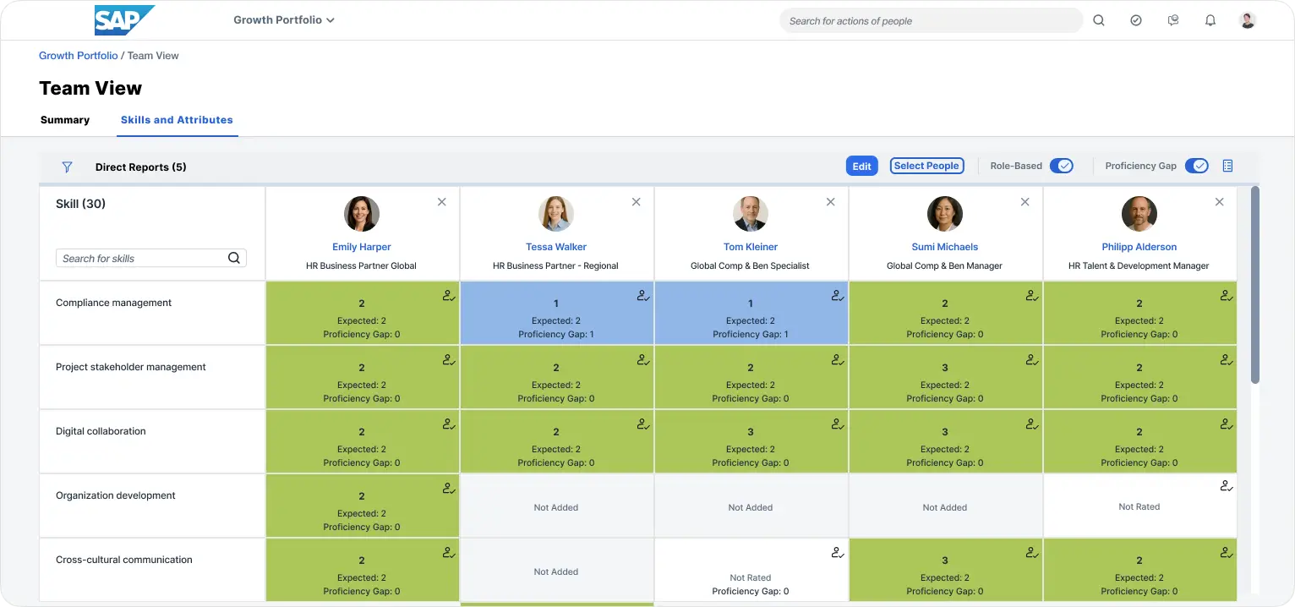The width and height of the screenshot is (1295, 607).
Task: Click the approval icon on Emily Harper's Compliance rating
Action: [447, 296]
